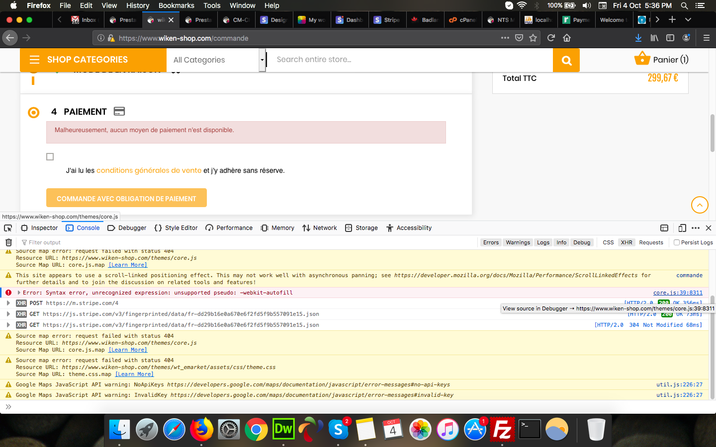Open the Firefox downloads arrow icon
This screenshot has width=716, height=447.
[x=638, y=38]
